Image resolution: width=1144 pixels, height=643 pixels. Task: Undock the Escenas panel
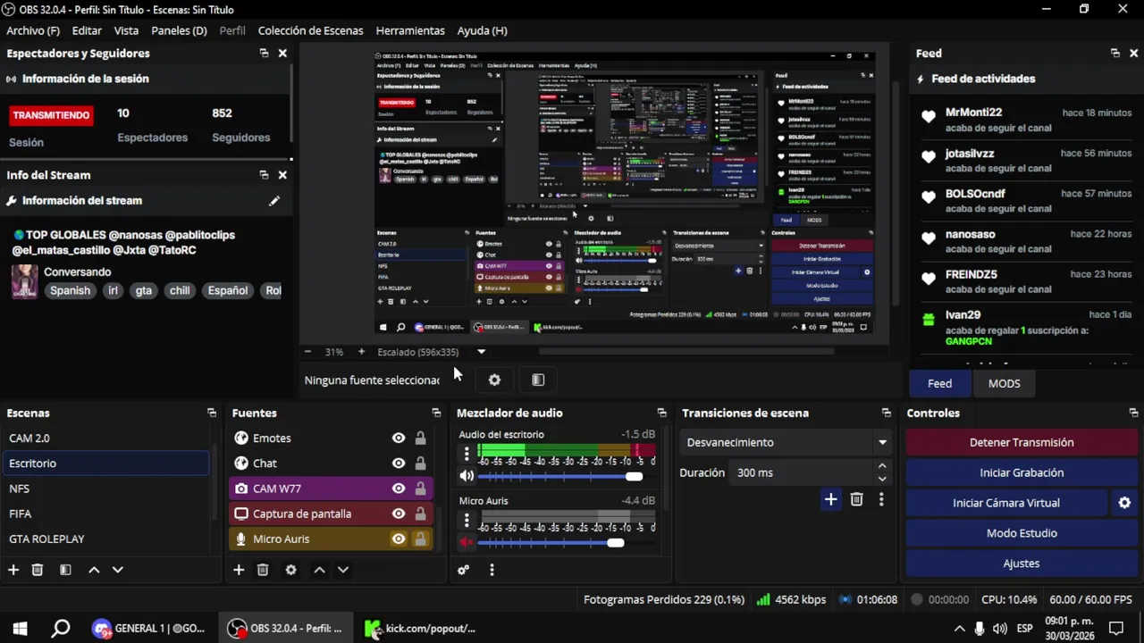[212, 413]
